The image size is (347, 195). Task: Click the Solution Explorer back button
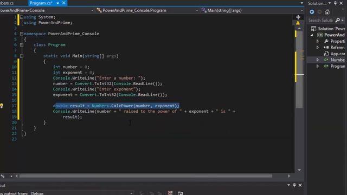tap(312, 12)
